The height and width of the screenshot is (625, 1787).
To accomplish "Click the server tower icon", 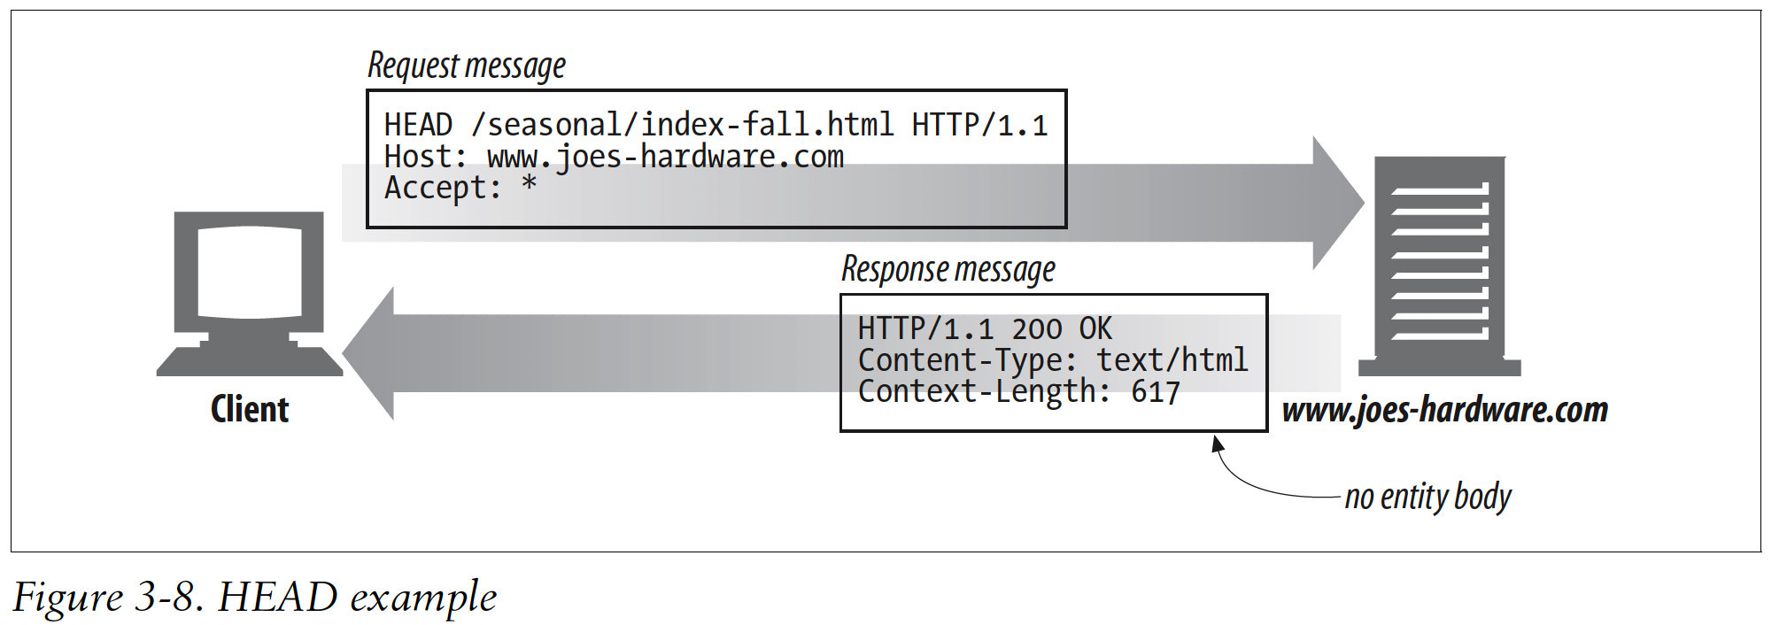I will [x=1439, y=266].
